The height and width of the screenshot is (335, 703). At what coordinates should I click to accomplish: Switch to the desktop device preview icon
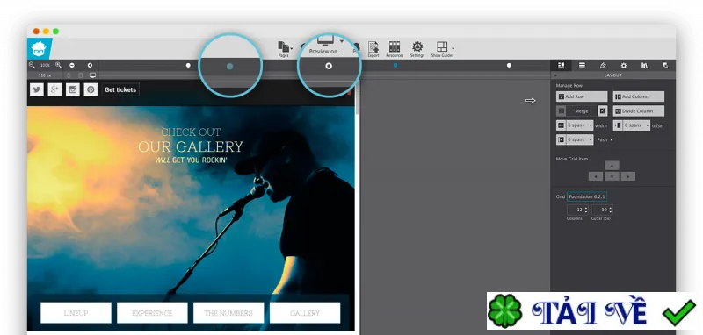tap(93, 75)
